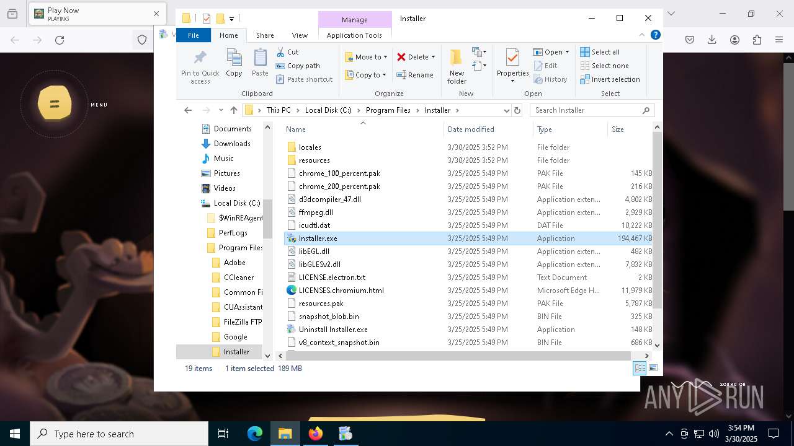Sort files by Name column header
Screen dimensions: 794x446
(364, 129)
